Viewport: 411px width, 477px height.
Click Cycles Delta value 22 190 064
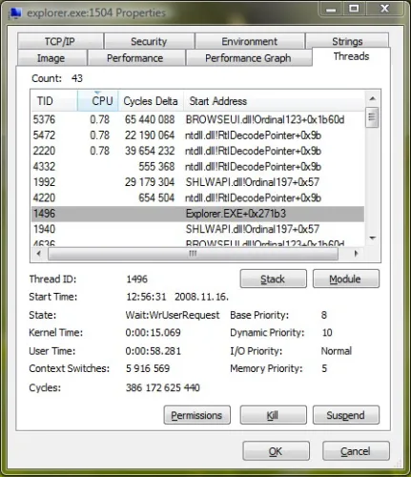tap(150, 135)
